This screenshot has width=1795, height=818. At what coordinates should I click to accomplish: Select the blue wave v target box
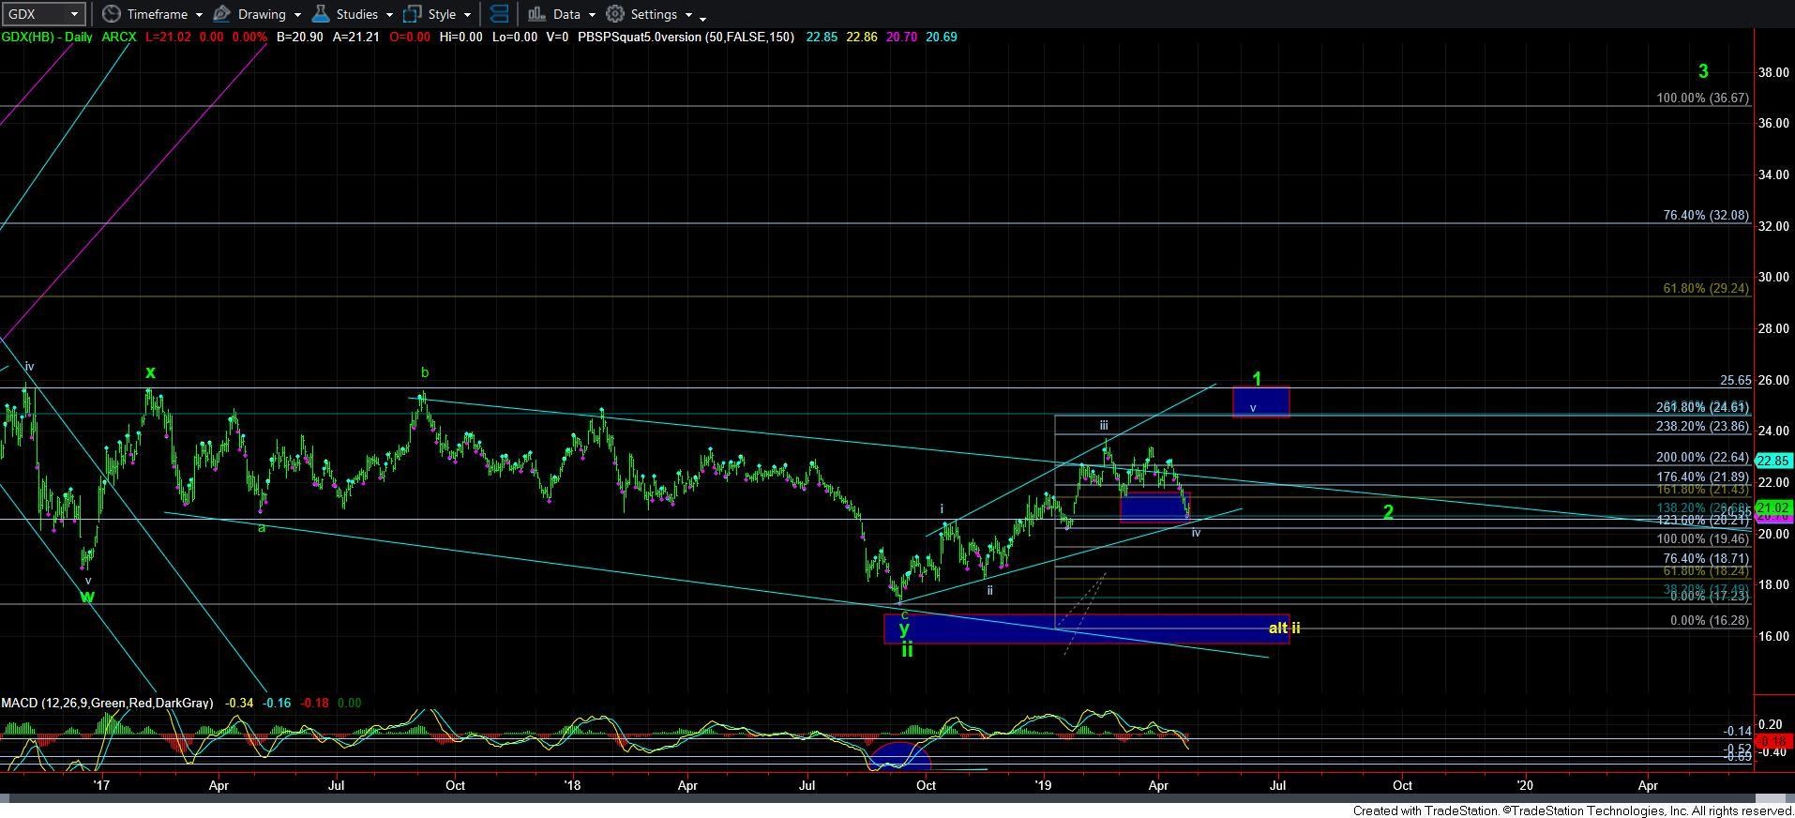[x=1260, y=402]
